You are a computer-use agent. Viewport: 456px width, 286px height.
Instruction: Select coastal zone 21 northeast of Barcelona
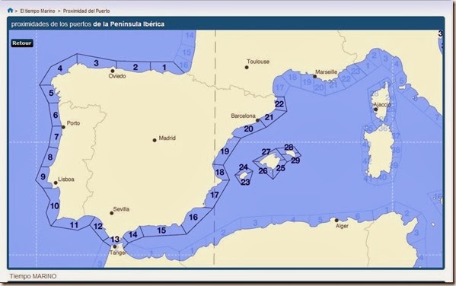pyautogui.click(x=269, y=117)
